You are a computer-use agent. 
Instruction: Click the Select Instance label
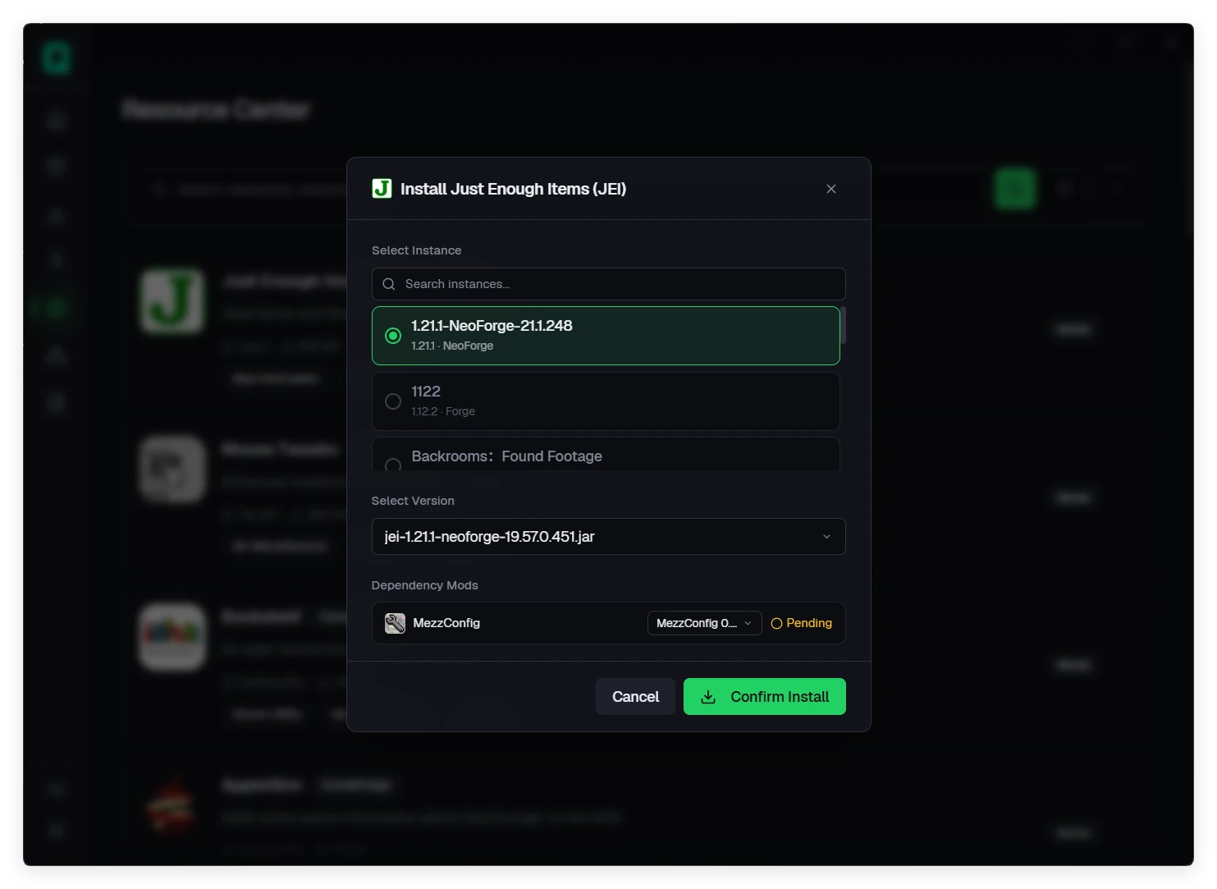coord(416,250)
